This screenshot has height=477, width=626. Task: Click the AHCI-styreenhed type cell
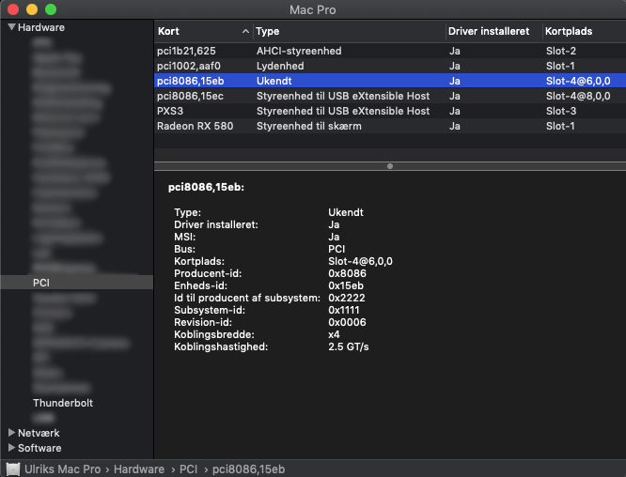tap(299, 51)
